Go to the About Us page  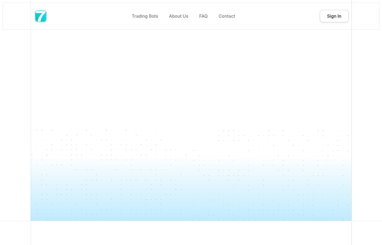(x=178, y=16)
